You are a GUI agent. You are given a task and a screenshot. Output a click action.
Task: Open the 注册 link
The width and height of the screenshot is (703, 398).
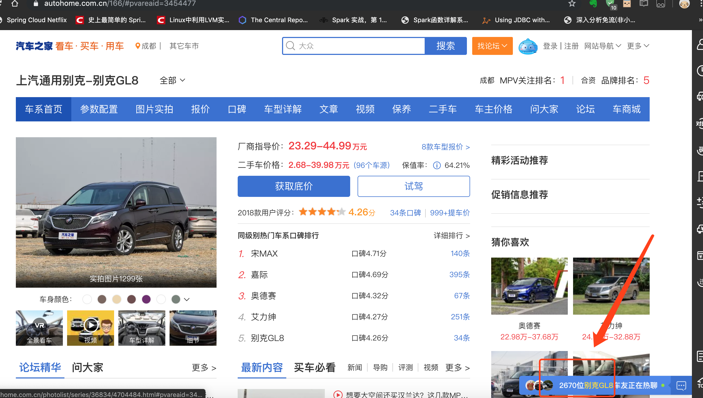571,46
